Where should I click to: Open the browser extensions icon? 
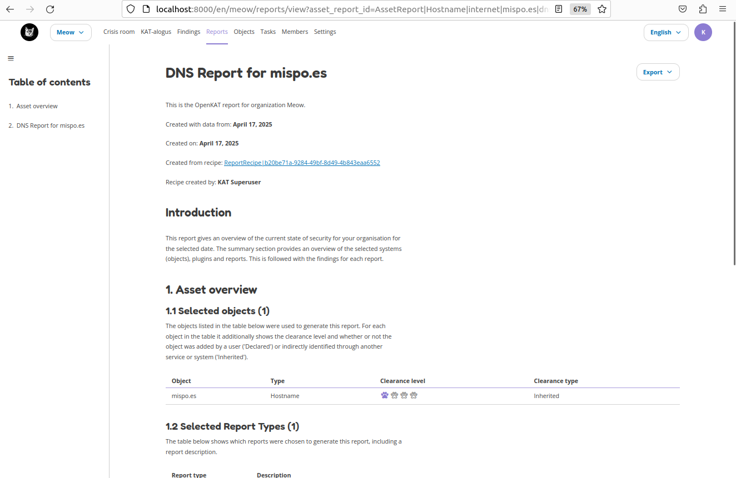click(x=703, y=9)
